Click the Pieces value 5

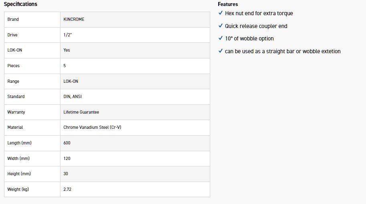pos(65,66)
